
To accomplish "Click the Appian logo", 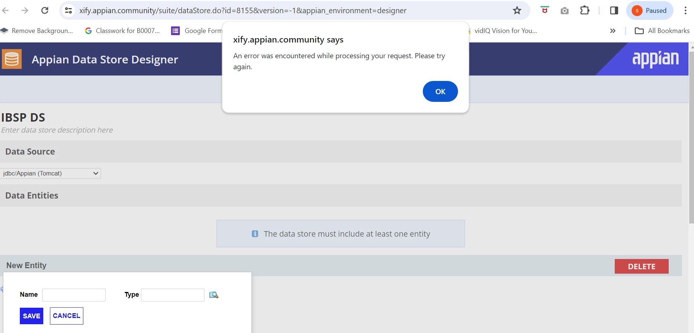I will click(x=655, y=59).
